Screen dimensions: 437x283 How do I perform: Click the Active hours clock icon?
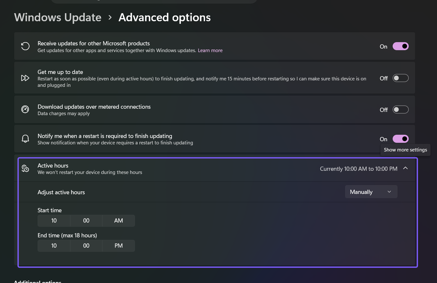pos(25,169)
